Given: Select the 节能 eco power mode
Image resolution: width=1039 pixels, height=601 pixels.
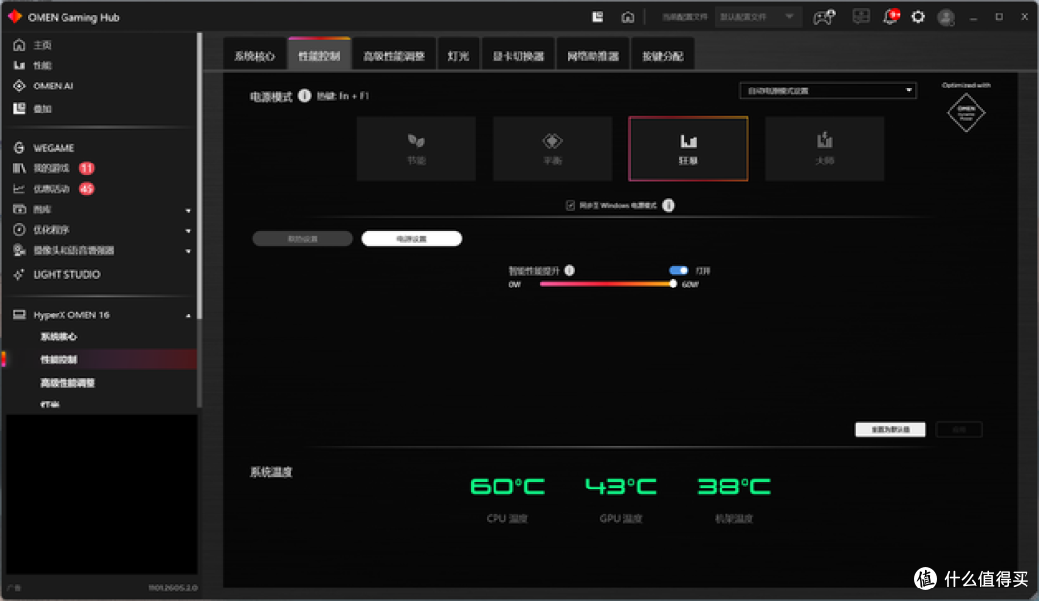Looking at the screenshot, I should point(417,148).
